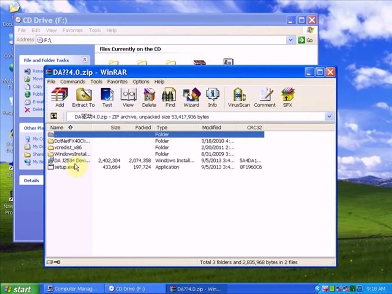Click the Details panel header
This screenshot has width=392, height=294.
31,180
